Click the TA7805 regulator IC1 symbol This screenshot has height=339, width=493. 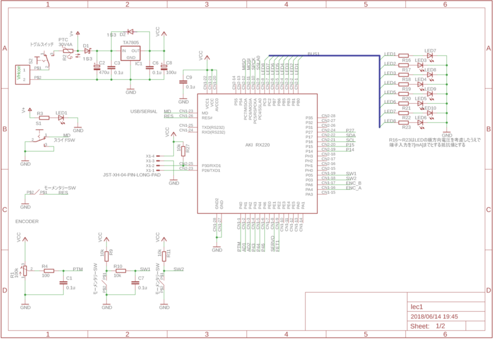point(130,53)
